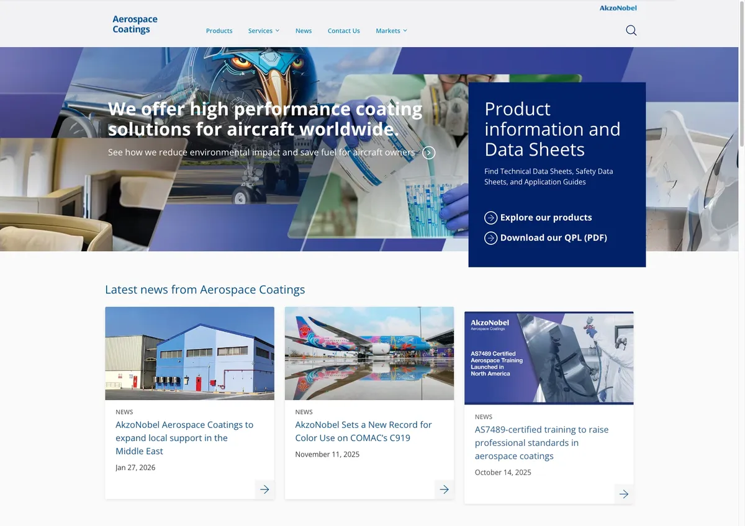Open the search magnifier icon
Screen dimensions: 745x526
click(x=631, y=30)
